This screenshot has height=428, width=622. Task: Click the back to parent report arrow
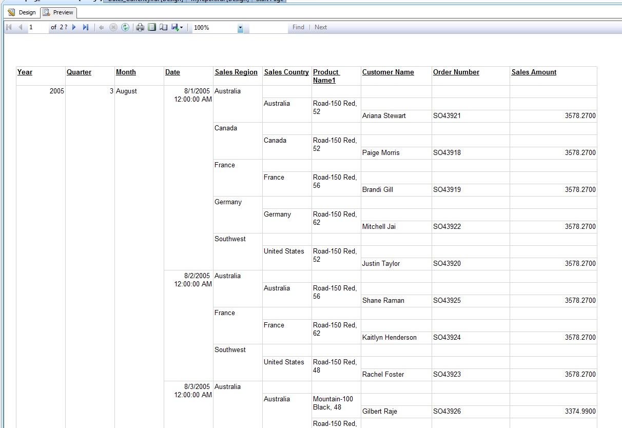click(101, 27)
